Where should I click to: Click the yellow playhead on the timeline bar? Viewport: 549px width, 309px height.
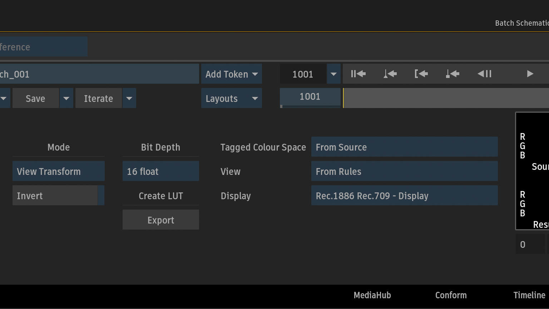343,98
